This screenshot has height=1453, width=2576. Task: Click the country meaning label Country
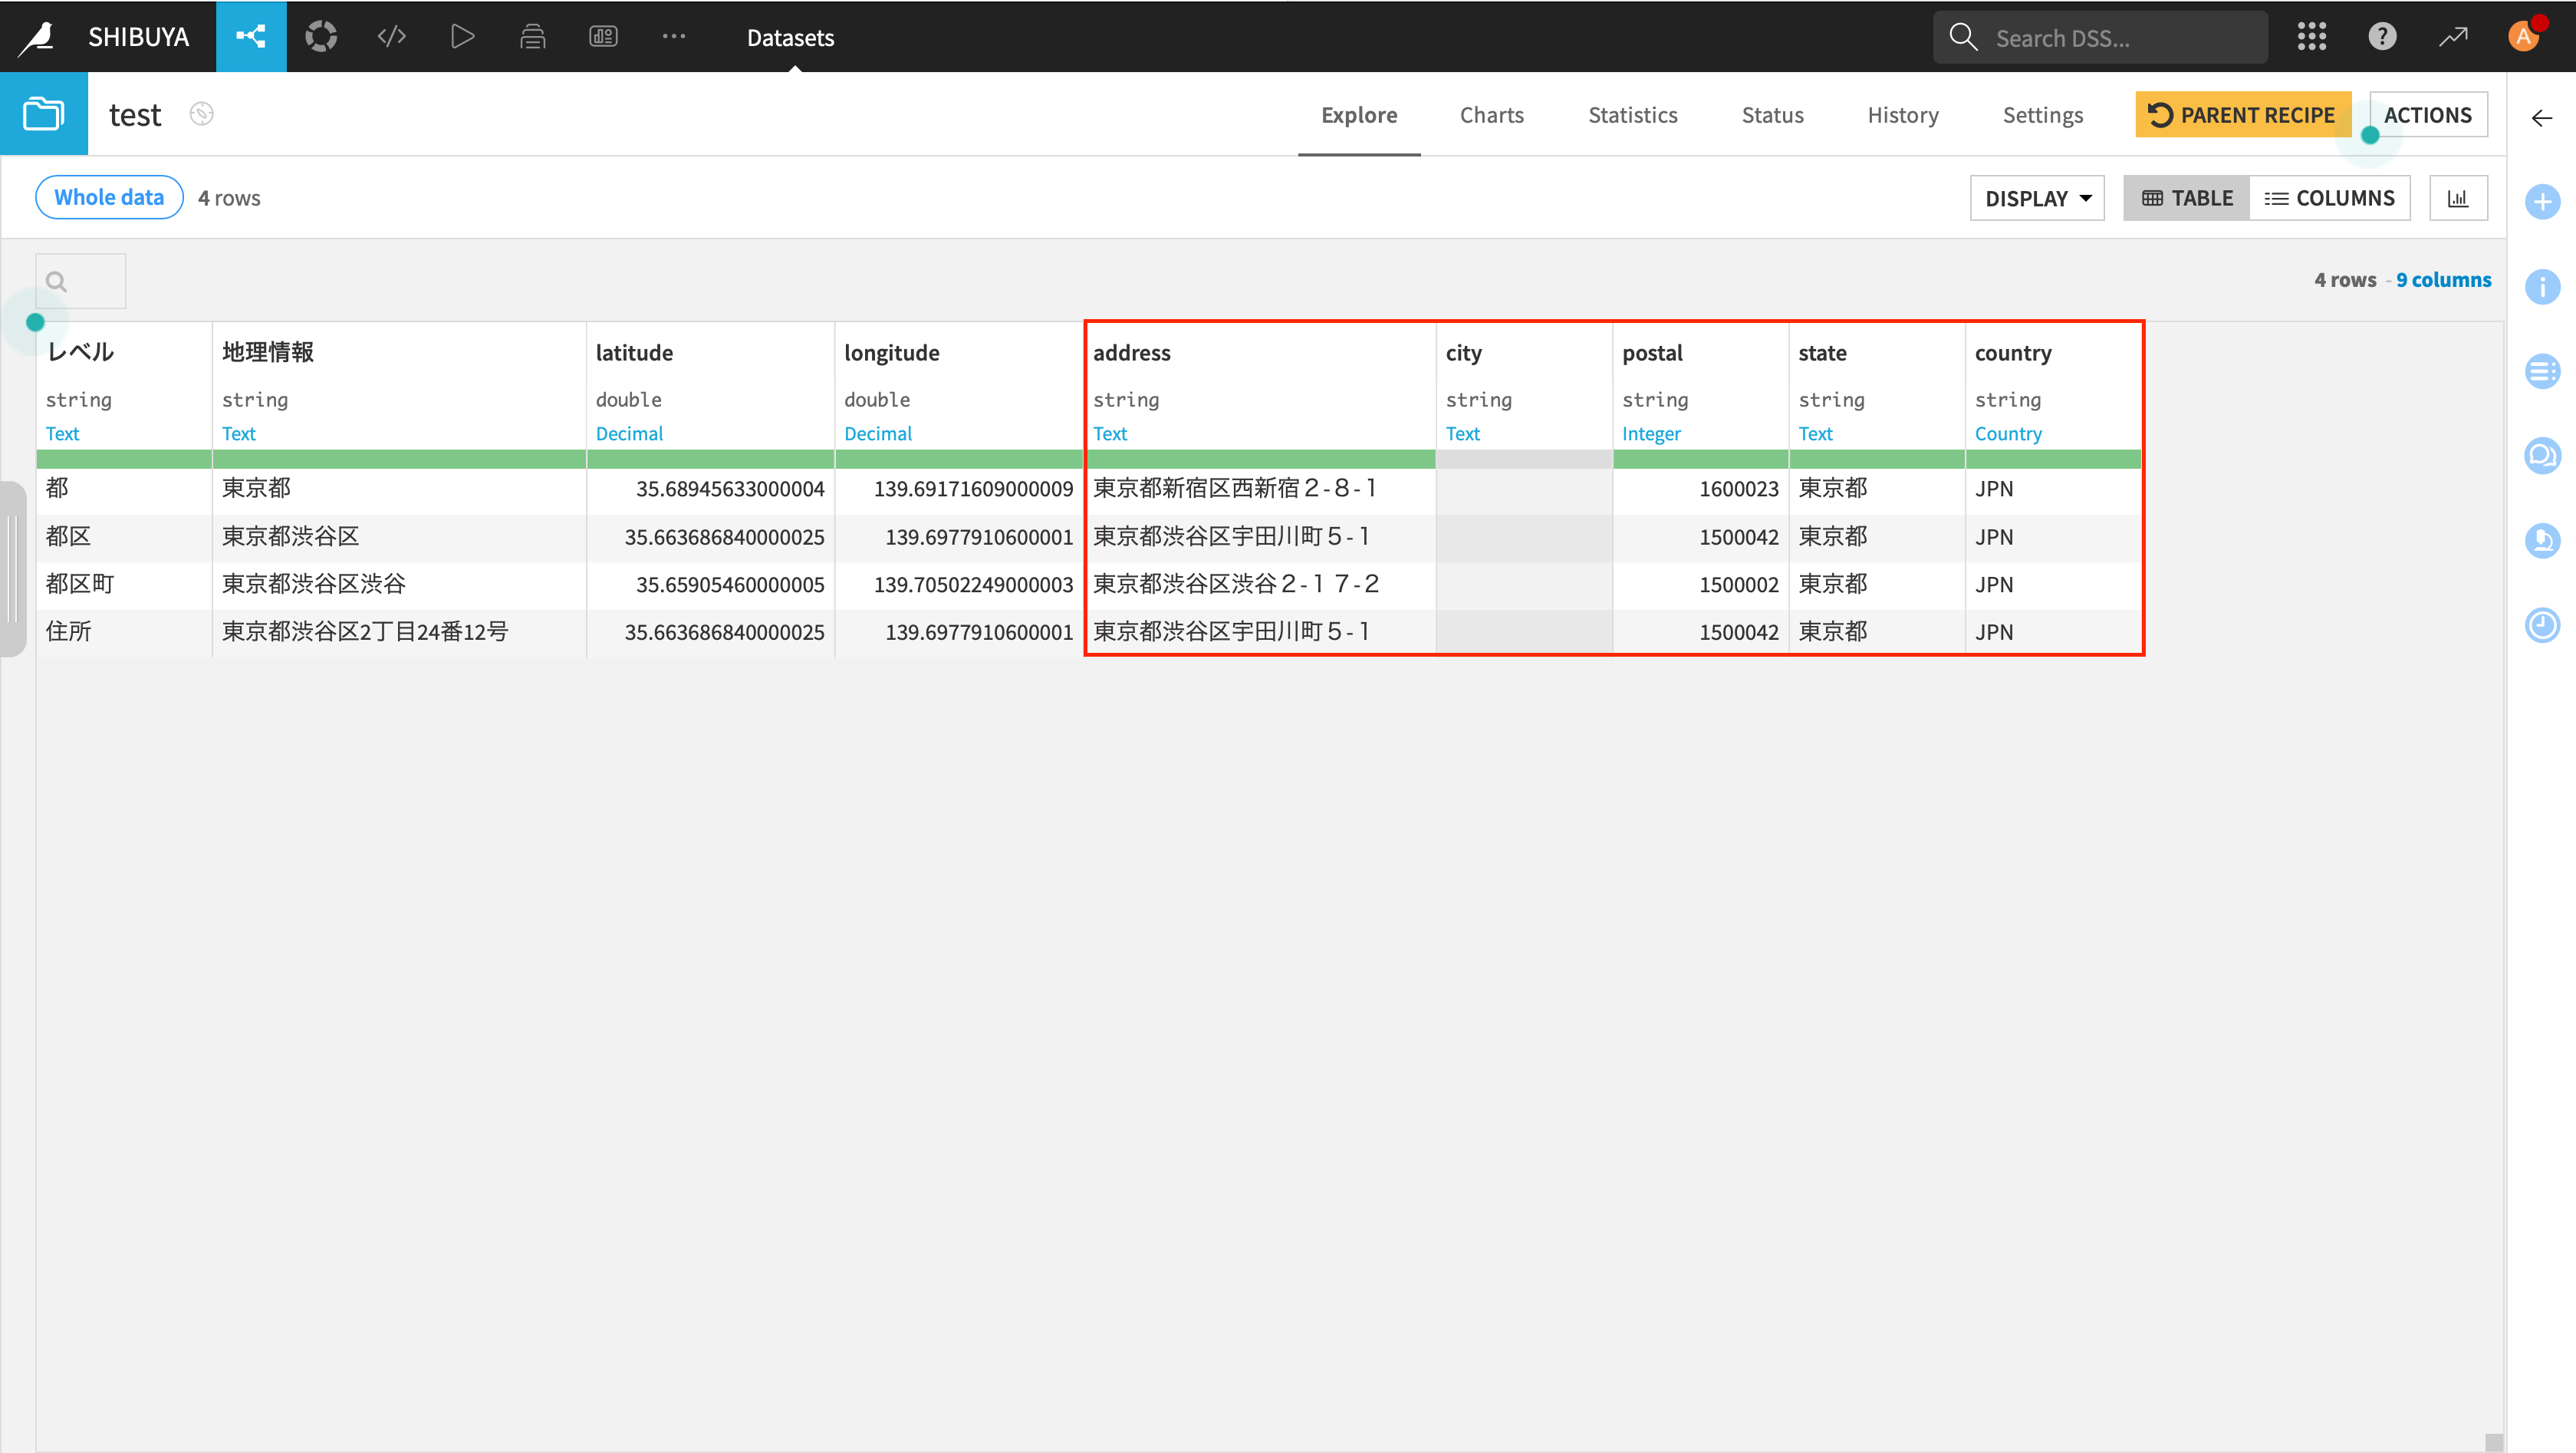click(2007, 433)
